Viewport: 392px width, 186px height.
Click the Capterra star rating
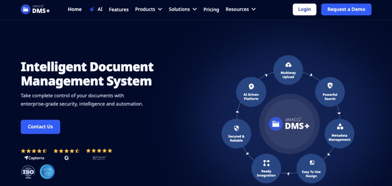click(34, 151)
